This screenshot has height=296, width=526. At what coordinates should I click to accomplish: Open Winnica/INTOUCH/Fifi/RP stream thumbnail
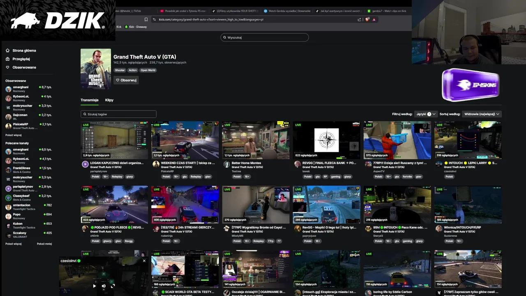468,204
